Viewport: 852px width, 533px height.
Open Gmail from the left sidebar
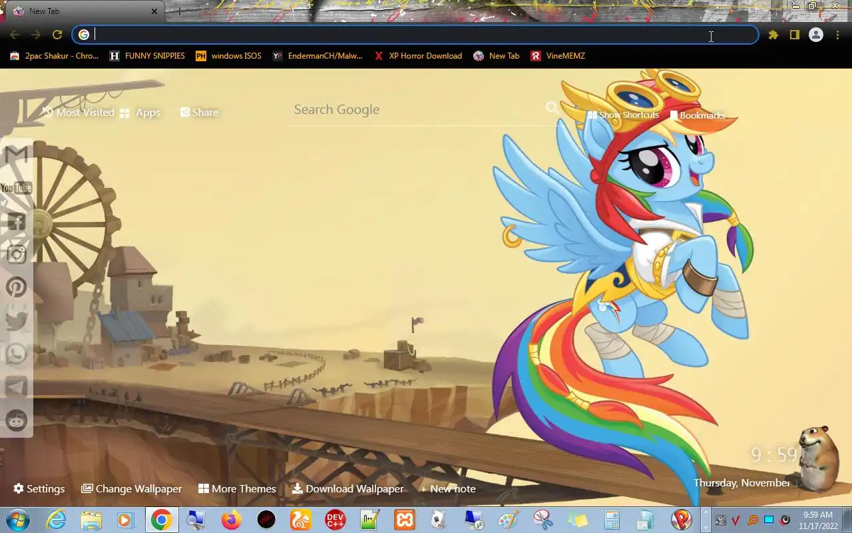(x=16, y=155)
